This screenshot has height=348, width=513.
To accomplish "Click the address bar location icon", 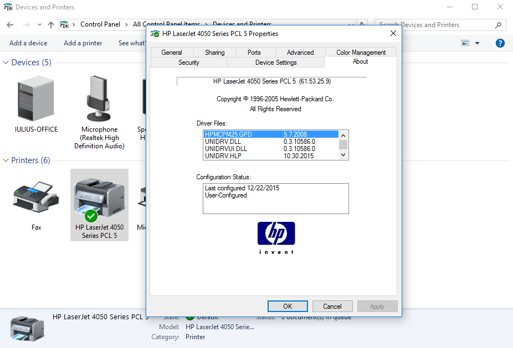I will click(64, 24).
